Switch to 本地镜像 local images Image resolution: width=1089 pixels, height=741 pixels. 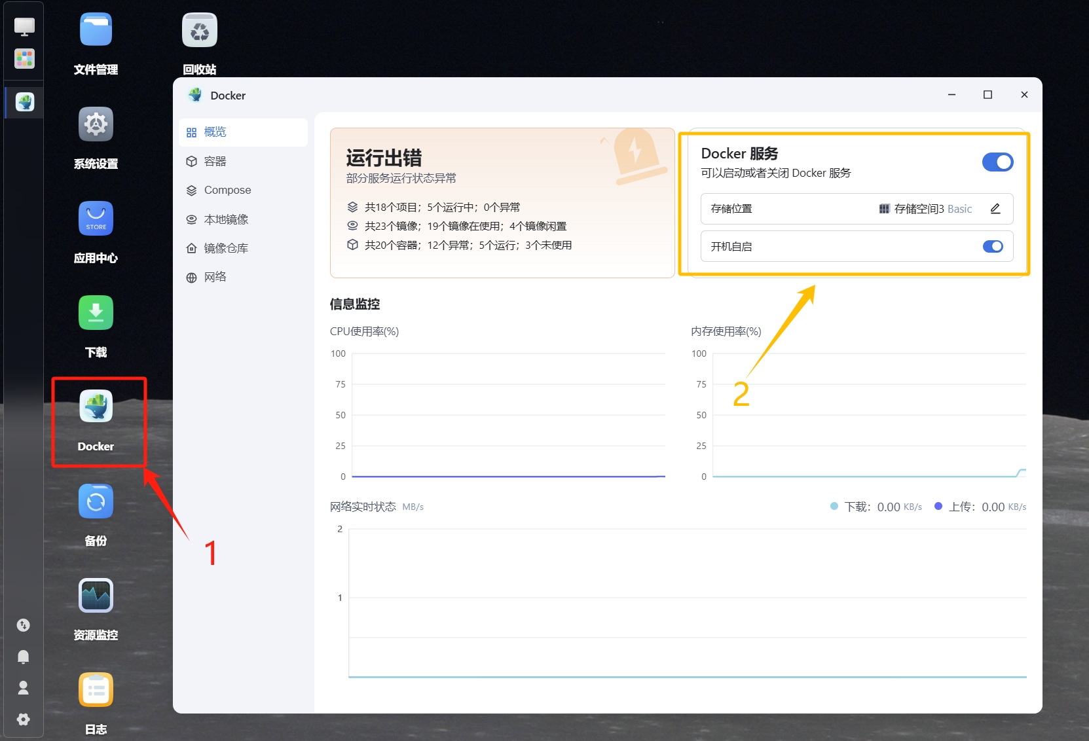tap(243, 219)
